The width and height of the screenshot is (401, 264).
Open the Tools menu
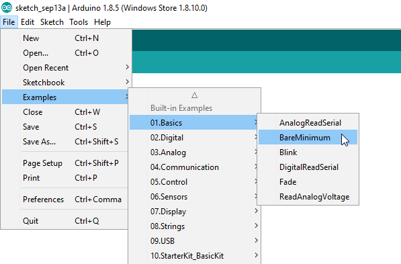[79, 22]
